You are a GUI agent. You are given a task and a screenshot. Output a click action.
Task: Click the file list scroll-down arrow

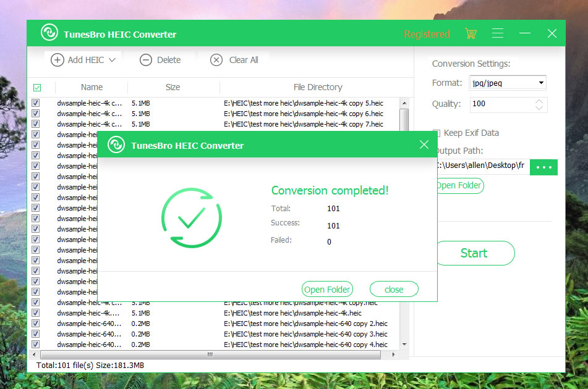click(404, 345)
